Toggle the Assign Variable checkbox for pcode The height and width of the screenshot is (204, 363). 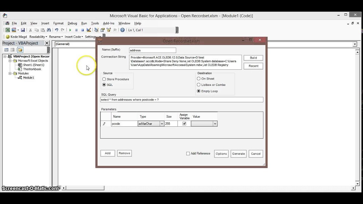[184, 124]
